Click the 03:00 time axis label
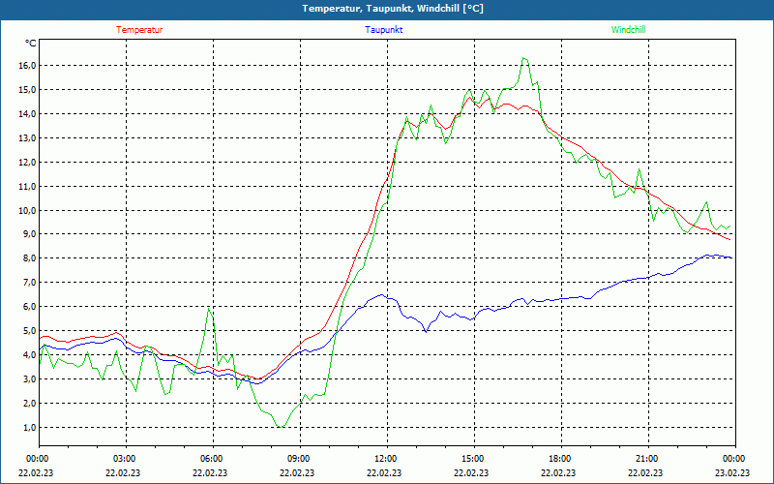 (124, 459)
